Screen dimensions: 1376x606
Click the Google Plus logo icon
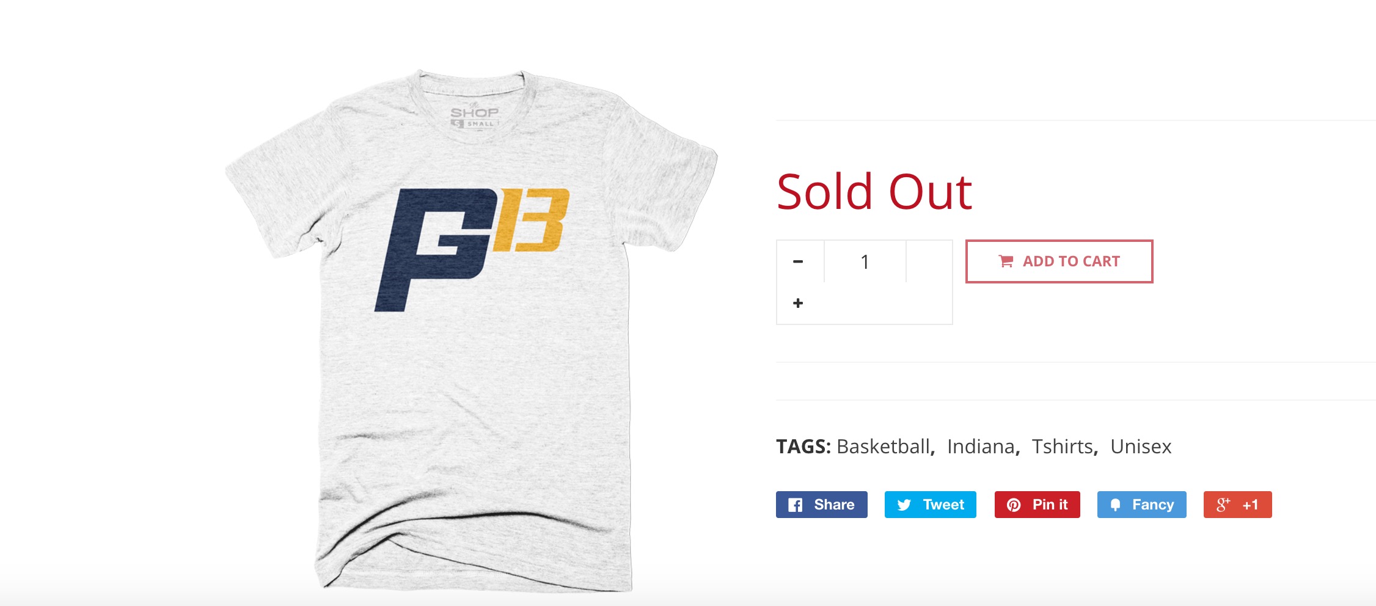coord(1223,505)
